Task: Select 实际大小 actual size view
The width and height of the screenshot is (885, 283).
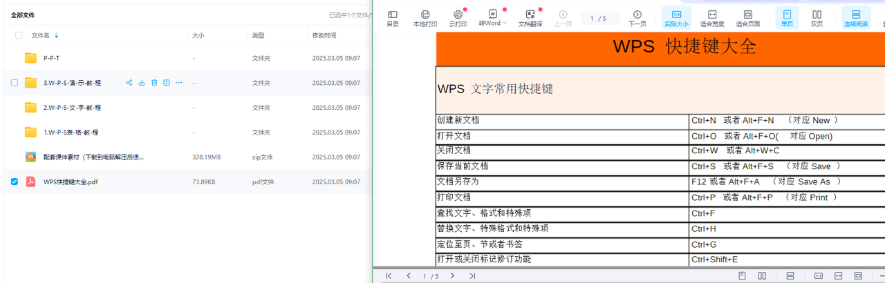Action: coord(677,18)
